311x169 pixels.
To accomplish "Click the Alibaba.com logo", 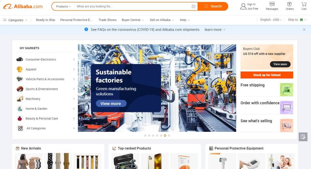I will tap(23, 7).
